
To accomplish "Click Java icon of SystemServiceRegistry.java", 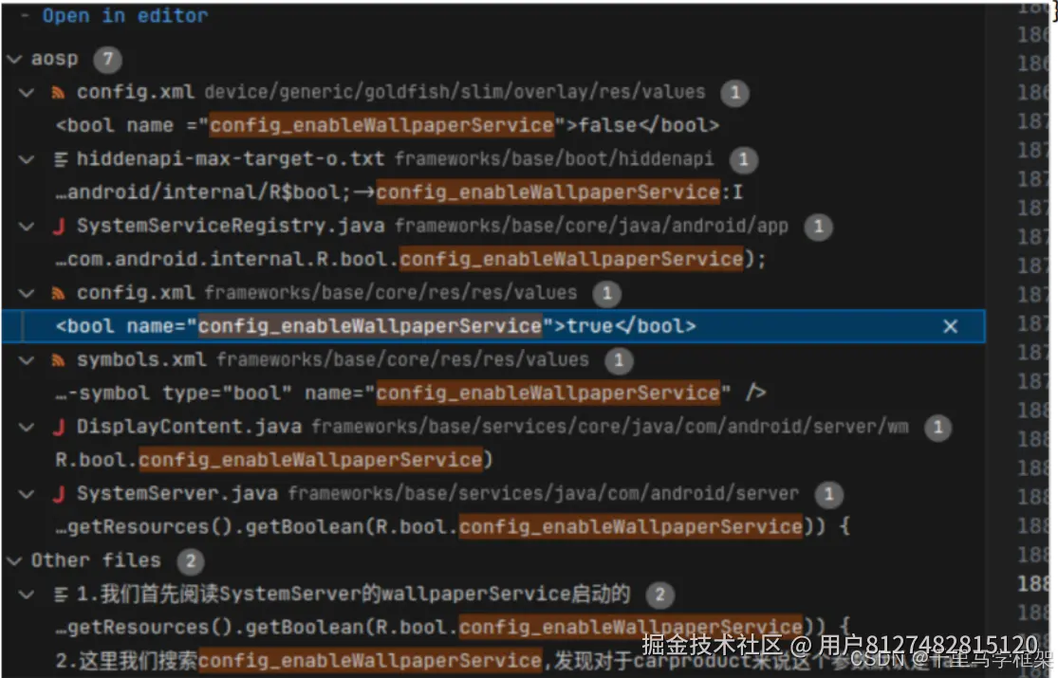I will [59, 226].
